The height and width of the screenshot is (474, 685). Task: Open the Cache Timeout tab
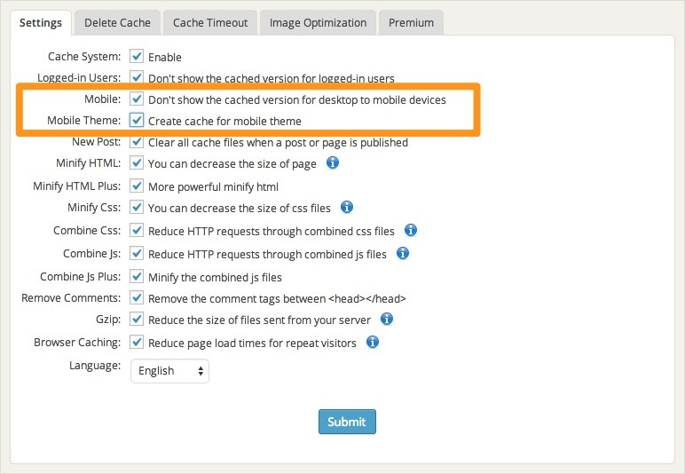tap(210, 22)
